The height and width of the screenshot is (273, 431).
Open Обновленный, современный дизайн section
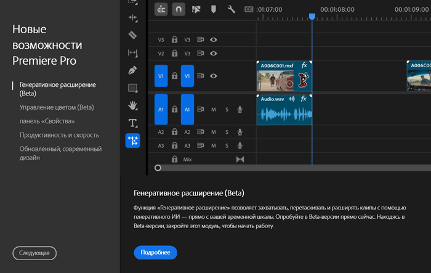click(x=60, y=153)
